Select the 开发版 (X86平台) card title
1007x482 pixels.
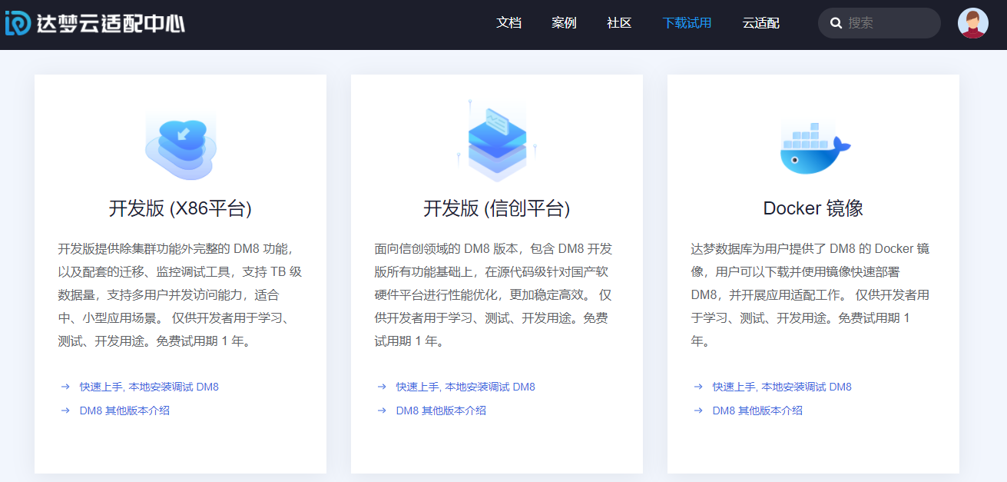(181, 208)
